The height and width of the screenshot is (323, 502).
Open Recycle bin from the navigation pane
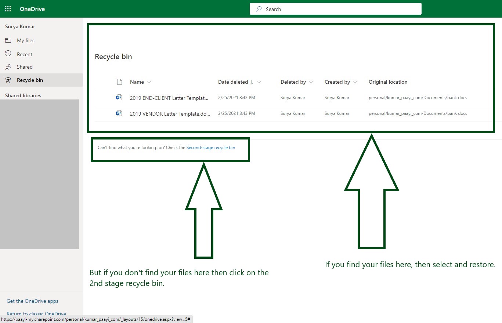[x=30, y=80]
